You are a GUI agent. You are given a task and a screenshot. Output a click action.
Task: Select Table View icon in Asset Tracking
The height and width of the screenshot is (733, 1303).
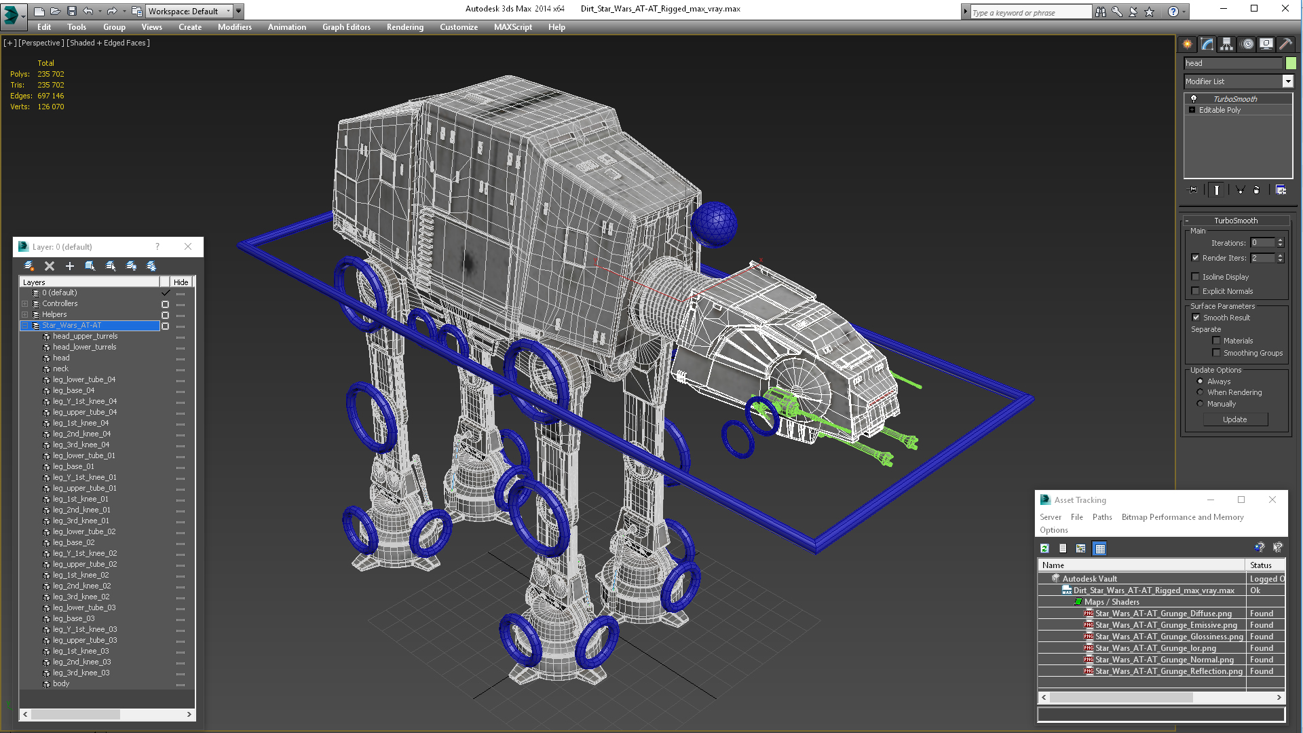click(x=1100, y=548)
